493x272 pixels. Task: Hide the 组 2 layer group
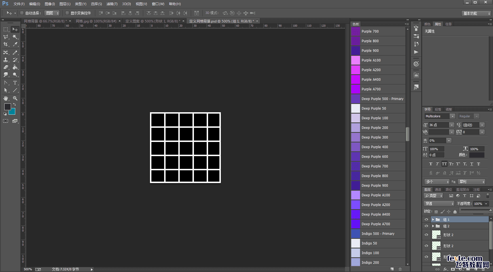tap(426, 226)
